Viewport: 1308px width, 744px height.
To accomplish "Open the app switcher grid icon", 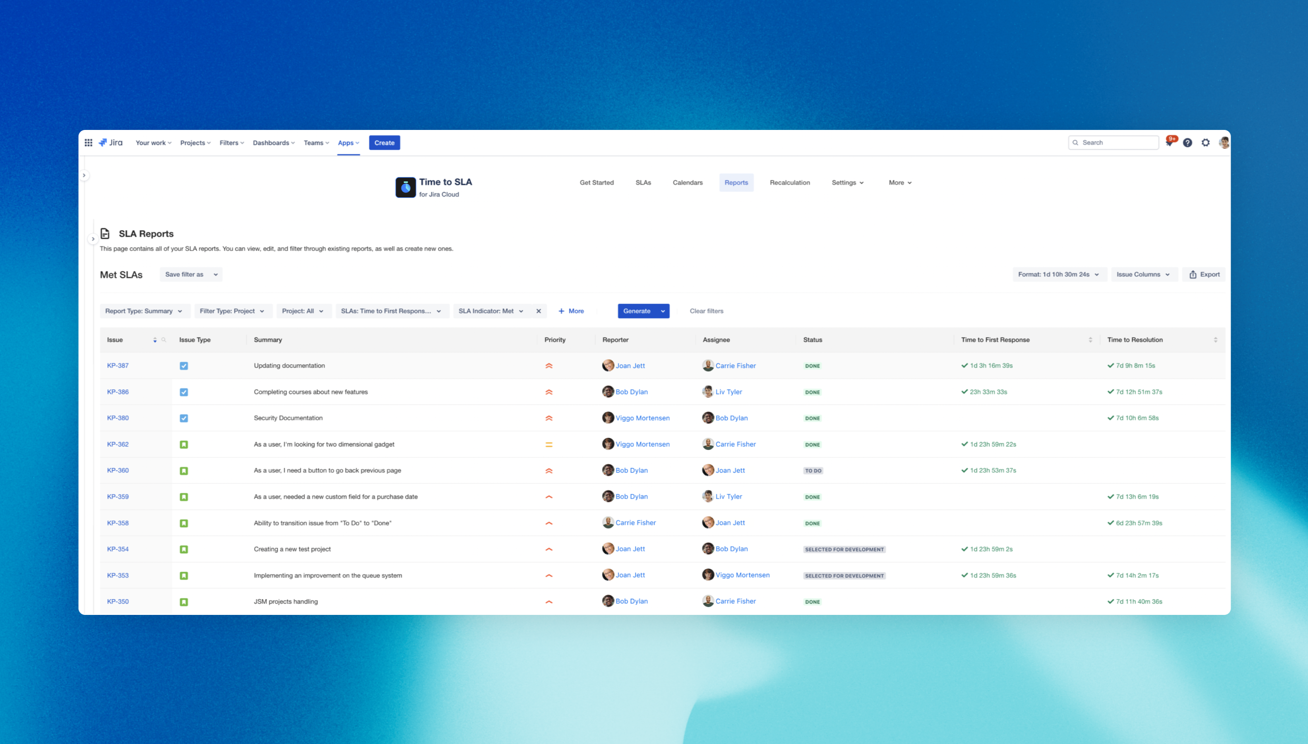I will tap(89, 143).
